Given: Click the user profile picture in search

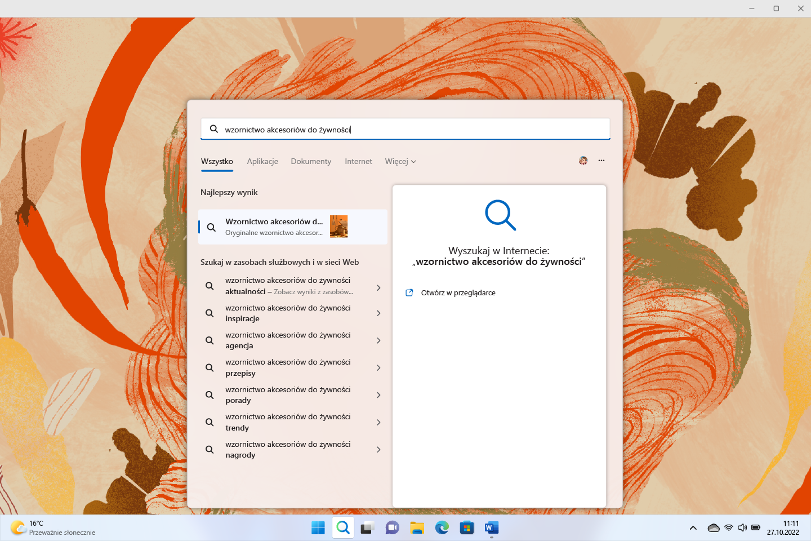Looking at the screenshot, I should 583,161.
